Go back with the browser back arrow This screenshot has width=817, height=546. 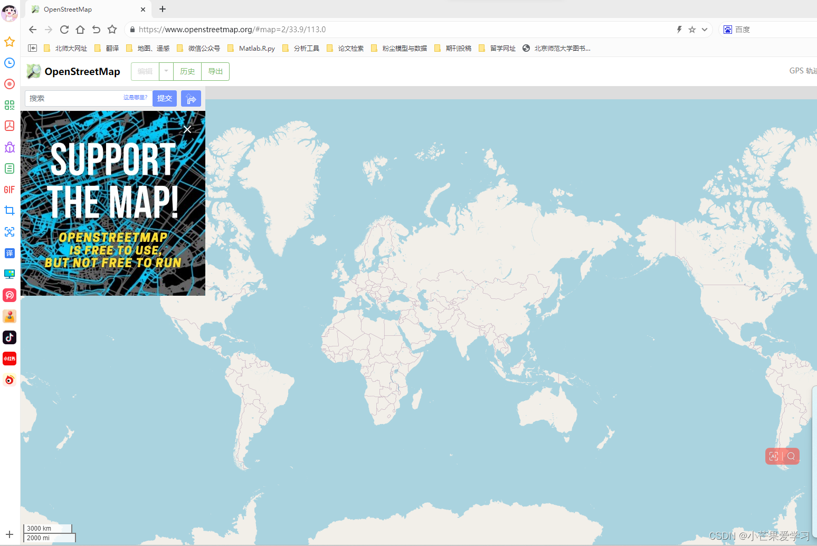[x=33, y=30]
